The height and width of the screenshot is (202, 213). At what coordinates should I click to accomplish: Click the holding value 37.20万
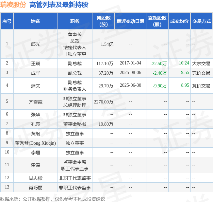106,73
